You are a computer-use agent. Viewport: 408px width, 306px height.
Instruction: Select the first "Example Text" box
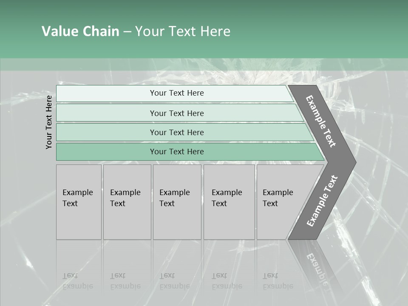pyautogui.click(x=79, y=202)
